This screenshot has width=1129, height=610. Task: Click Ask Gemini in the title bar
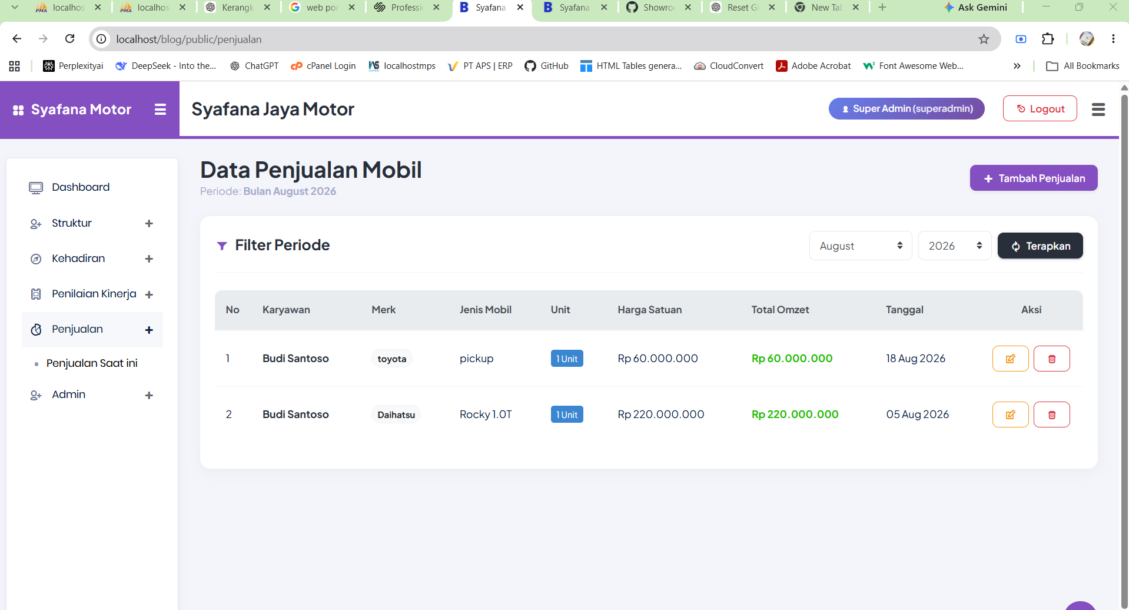pyautogui.click(x=975, y=8)
